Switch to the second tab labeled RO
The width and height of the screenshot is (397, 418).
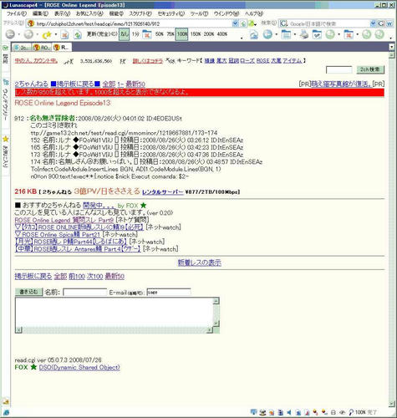[x=42, y=48]
